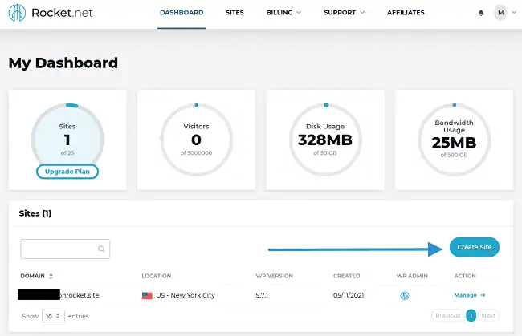Viewport: 522px width, 336px height.
Task: Click the 05/11/2021 created date
Action: pyautogui.click(x=349, y=295)
